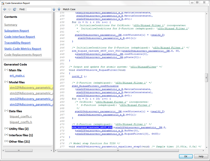Open the Traceability Report link
This screenshot has height=161, width=210.
pyautogui.click(x=17, y=43)
